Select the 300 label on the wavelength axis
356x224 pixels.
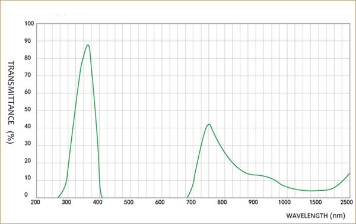tap(66, 202)
